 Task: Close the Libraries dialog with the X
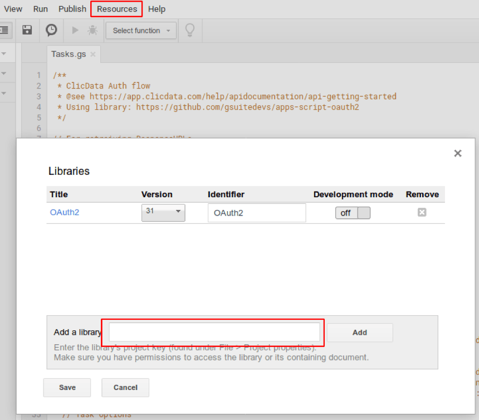(x=458, y=153)
